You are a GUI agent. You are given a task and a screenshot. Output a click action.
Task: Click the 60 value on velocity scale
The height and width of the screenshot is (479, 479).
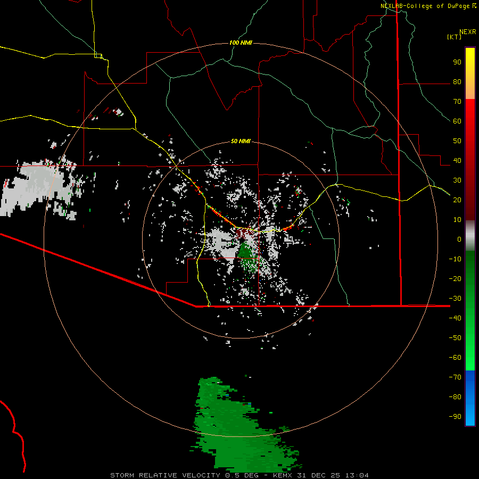tap(457, 121)
